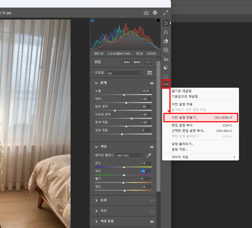Click the Snapshots refresh-star icon
This screenshot has width=252, height=228.
click(x=166, y=77)
